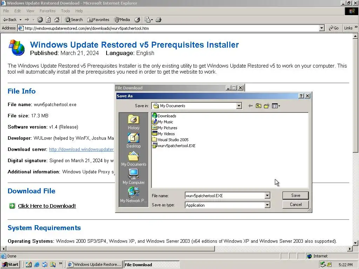Click the vertical scrollbar down arrow
The height and width of the screenshot is (269, 359).
pyautogui.click(x=355, y=243)
